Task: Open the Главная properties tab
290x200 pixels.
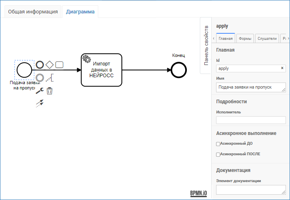Action: [x=225, y=39]
